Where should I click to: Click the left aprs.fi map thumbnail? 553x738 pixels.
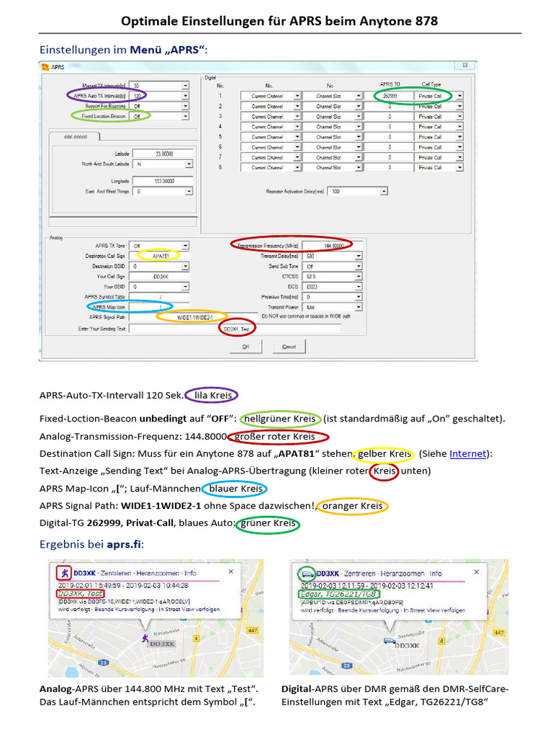[156, 618]
